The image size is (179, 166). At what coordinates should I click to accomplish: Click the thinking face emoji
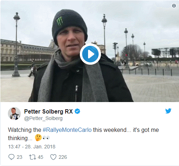pos(38,138)
